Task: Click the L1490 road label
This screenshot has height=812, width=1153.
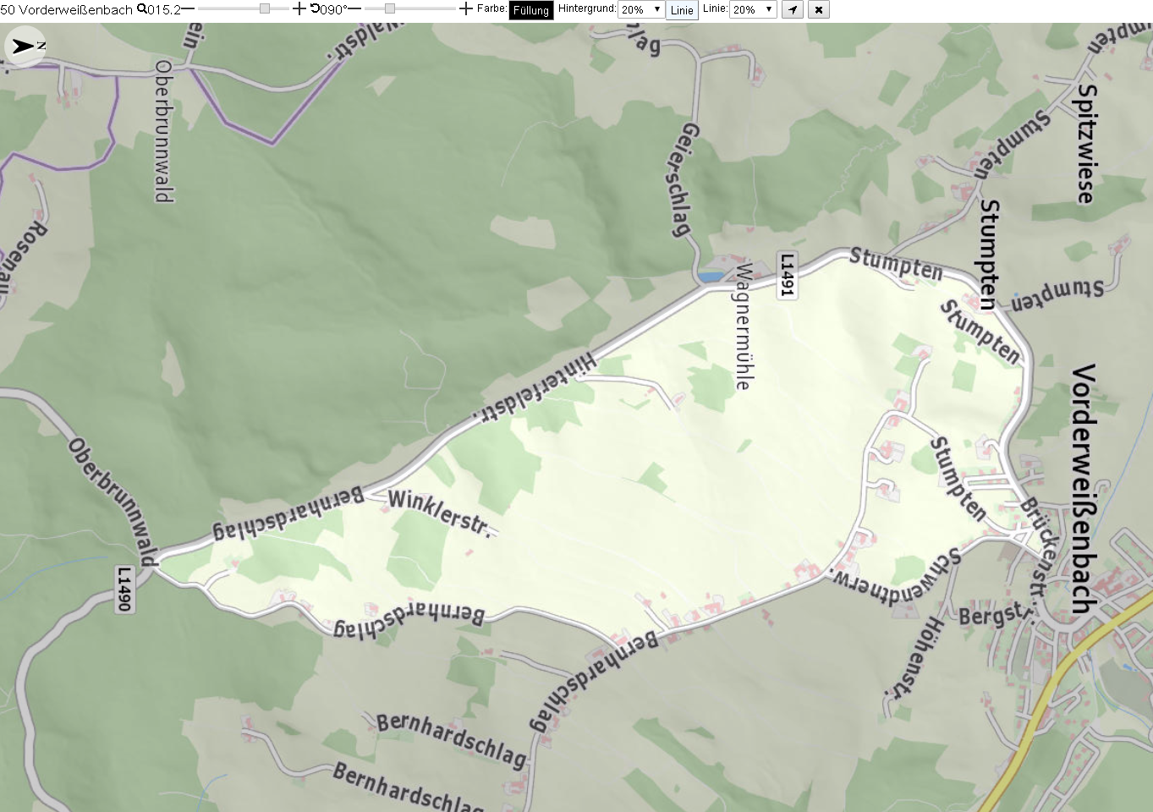Action: click(124, 588)
